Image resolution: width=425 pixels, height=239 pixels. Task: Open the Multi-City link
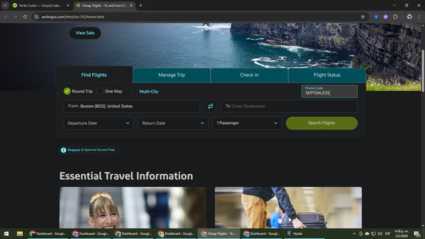click(x=149, y=91)
